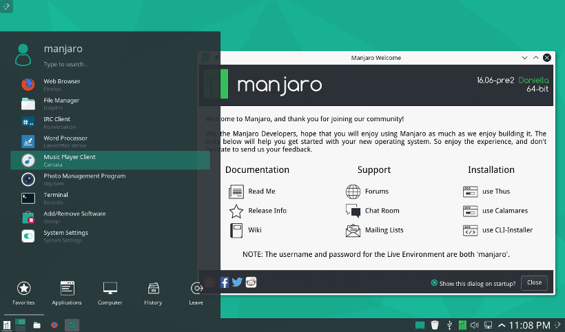Click the green Manjaro tray icon
Screen dimensions: 565x332
[x=462, y=325]
